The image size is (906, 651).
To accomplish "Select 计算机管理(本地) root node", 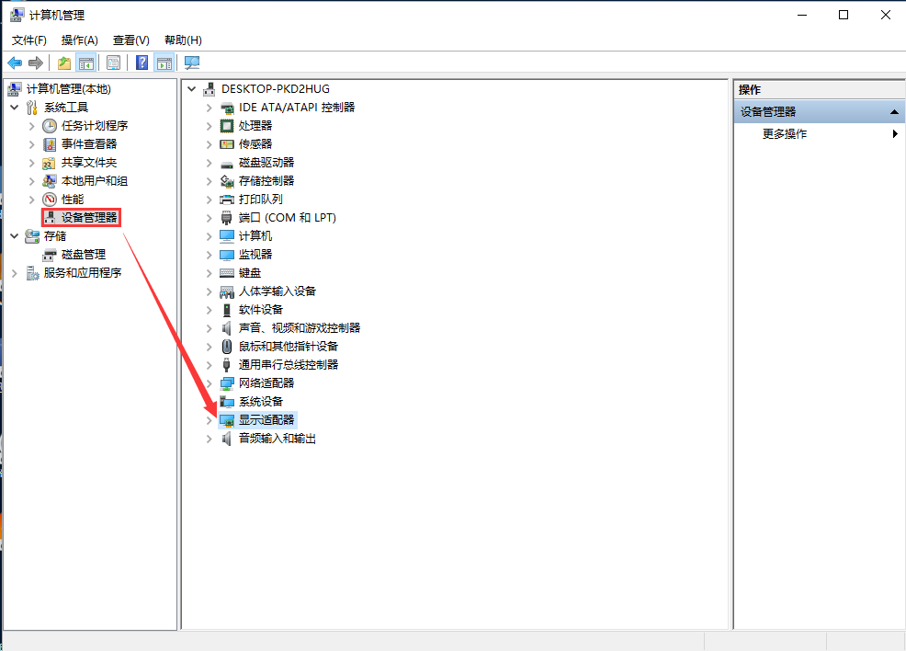I will (x=68, y=89).
